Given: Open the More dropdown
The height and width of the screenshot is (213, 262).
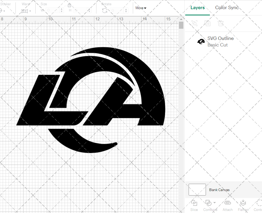Looking at the screenshot, I should click(x=140, y=8).
